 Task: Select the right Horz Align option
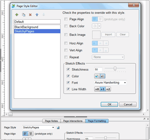106,43
